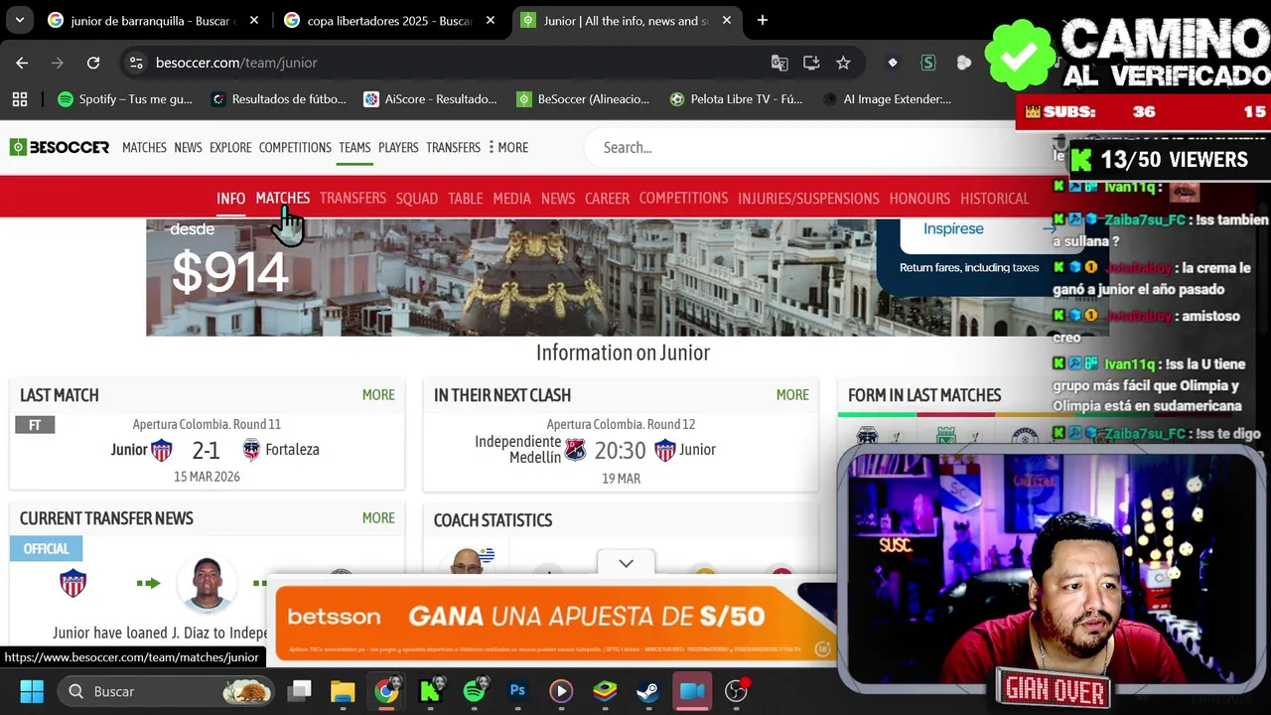The height and width of the screenshot is (715, 1271).
Task: Click the Junior crest in Last Match
Action: pos(162,450)
